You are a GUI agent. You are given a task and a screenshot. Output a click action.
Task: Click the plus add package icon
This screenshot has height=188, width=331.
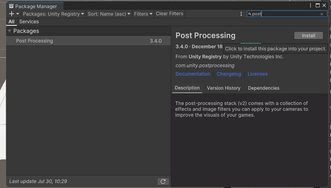[x=11, y=14]
